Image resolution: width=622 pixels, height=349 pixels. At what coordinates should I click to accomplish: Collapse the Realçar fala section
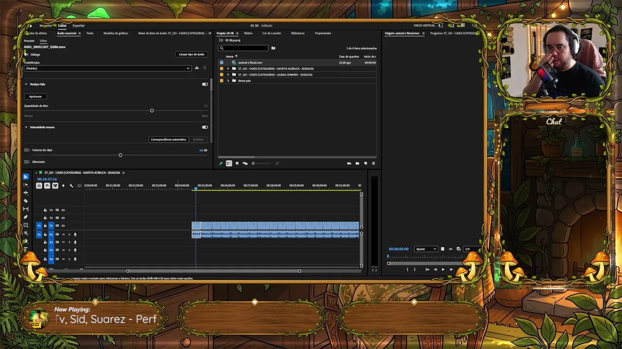click(x=26, y=84)
